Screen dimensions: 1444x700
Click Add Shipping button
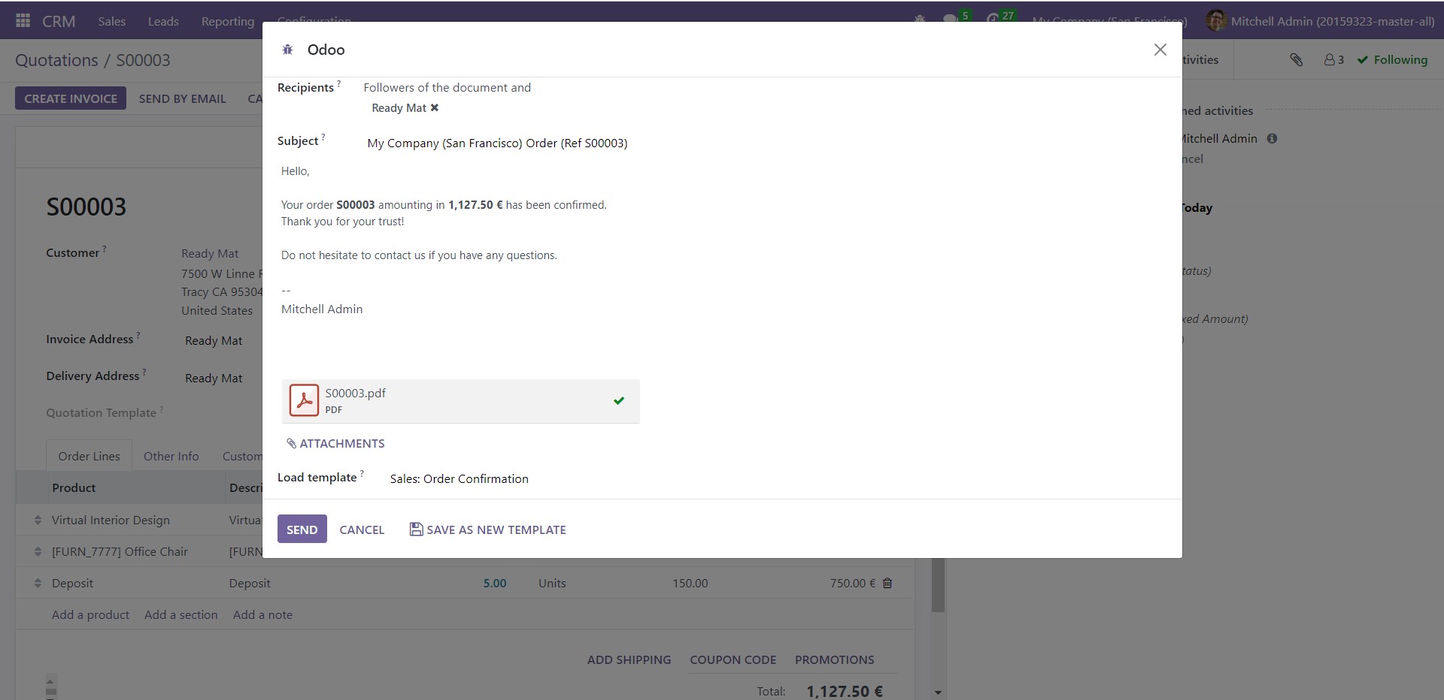pyautogui.click(x=629, y=659)
